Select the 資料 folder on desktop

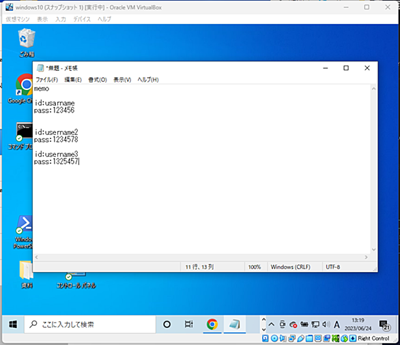point(27,274)
